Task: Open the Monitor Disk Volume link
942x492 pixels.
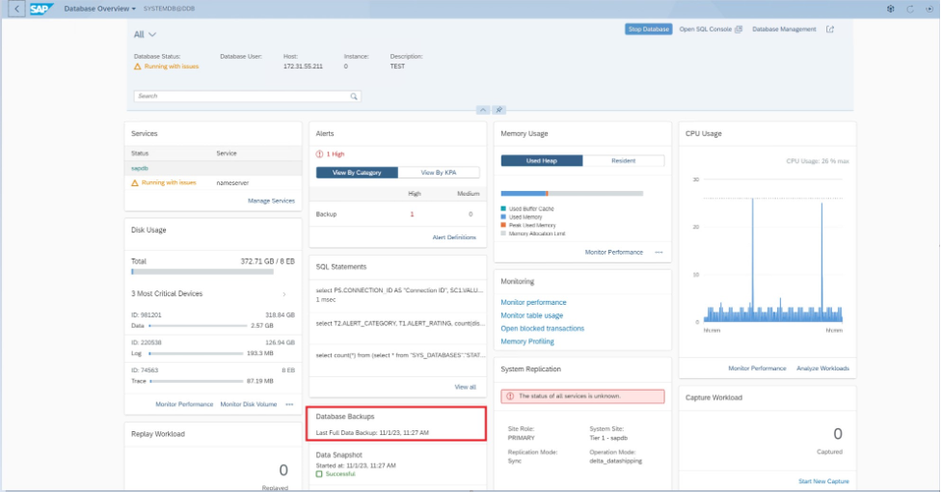Action: tap(248, 404)
